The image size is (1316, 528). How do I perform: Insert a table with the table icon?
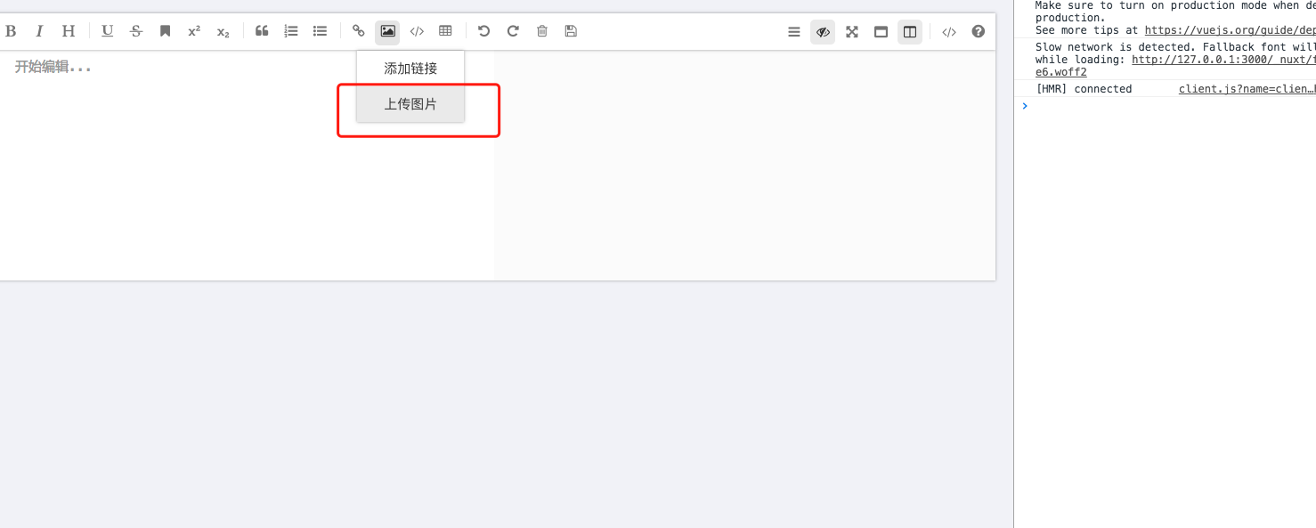coord(445,30)
